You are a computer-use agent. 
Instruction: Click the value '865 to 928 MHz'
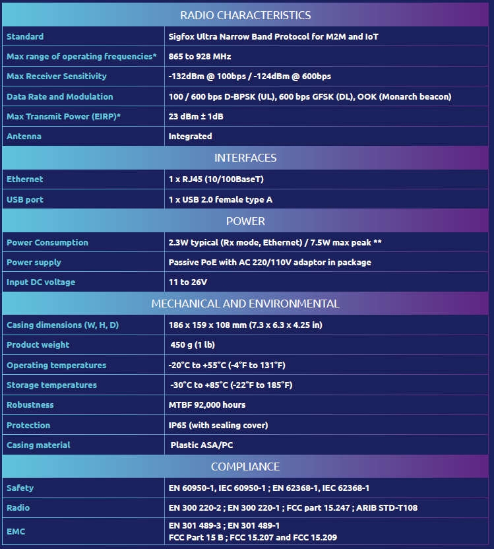[200, 56]
